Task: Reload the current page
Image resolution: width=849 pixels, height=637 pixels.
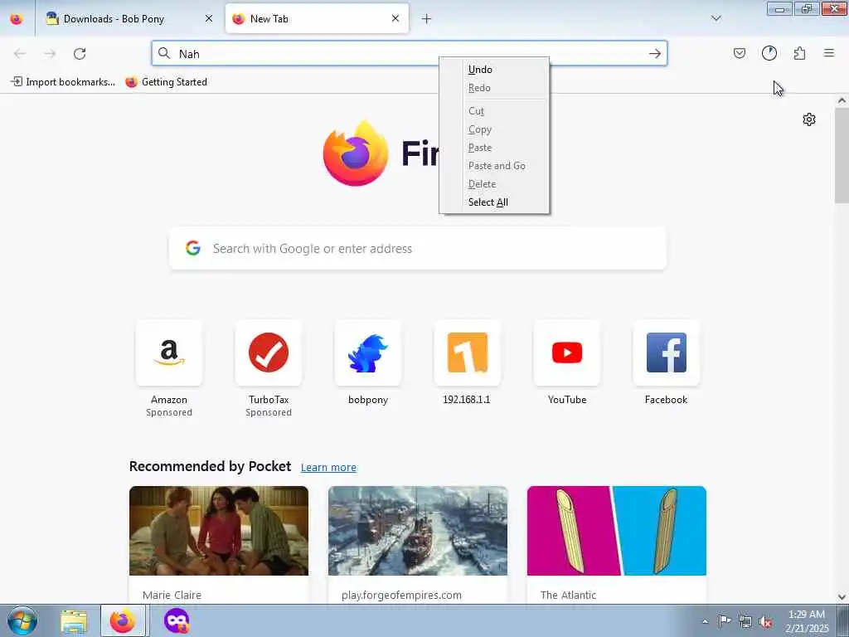Action: [80, 54]
